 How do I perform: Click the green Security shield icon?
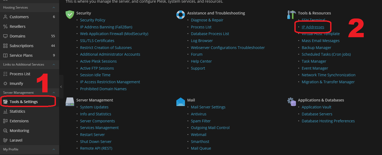click(70, 15)
